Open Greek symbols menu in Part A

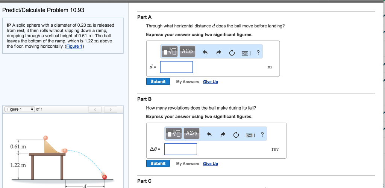(187, 51)
